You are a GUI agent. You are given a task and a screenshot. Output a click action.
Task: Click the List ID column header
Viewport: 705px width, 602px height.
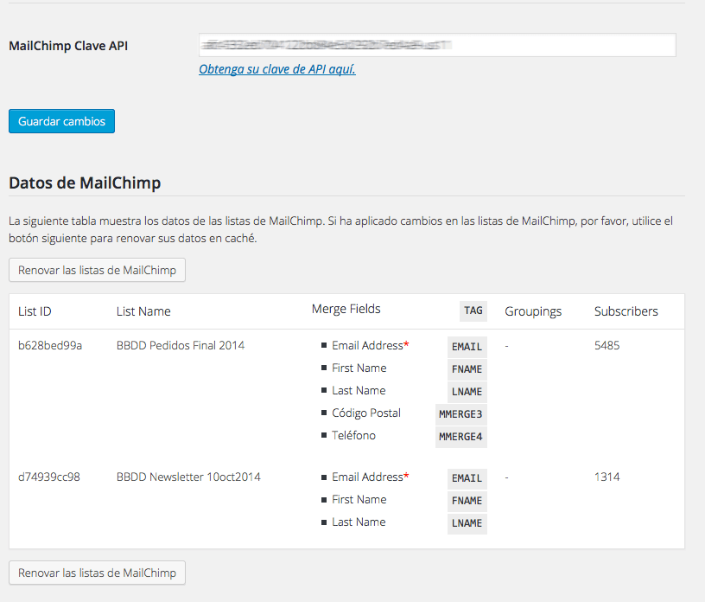(35, 311)
